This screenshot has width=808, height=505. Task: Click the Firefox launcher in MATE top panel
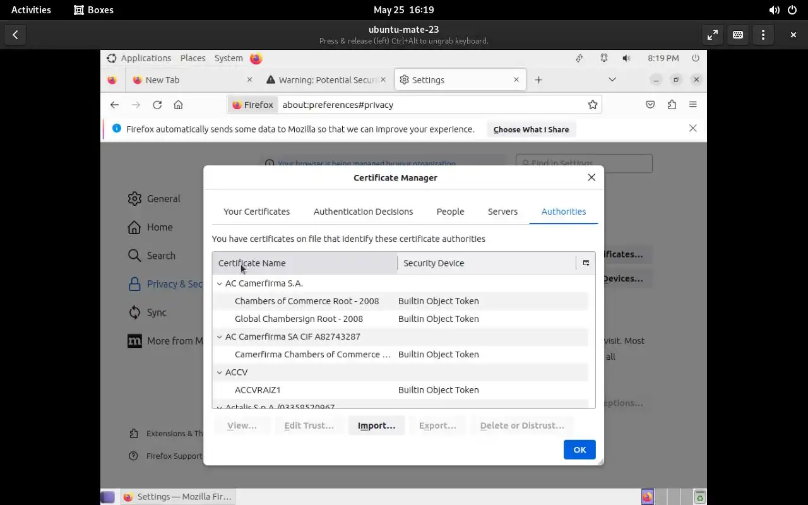256,58
